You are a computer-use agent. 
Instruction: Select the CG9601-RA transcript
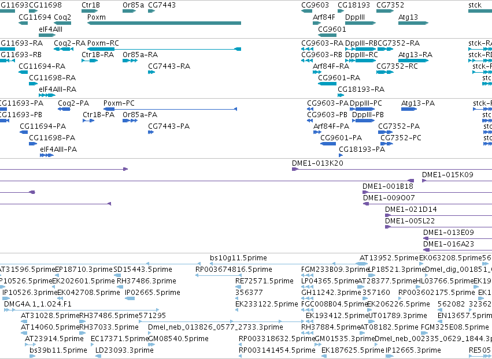(327, 84)
